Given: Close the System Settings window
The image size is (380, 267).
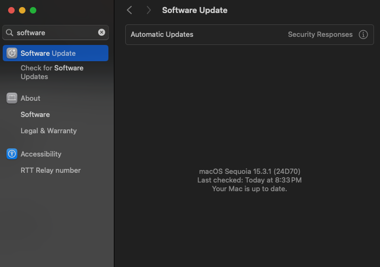Looking at the screenshot, I should [x=11, y=10].
